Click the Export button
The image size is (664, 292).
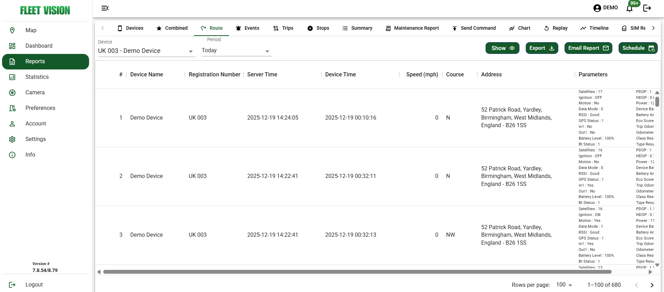(x=542, y=48)
